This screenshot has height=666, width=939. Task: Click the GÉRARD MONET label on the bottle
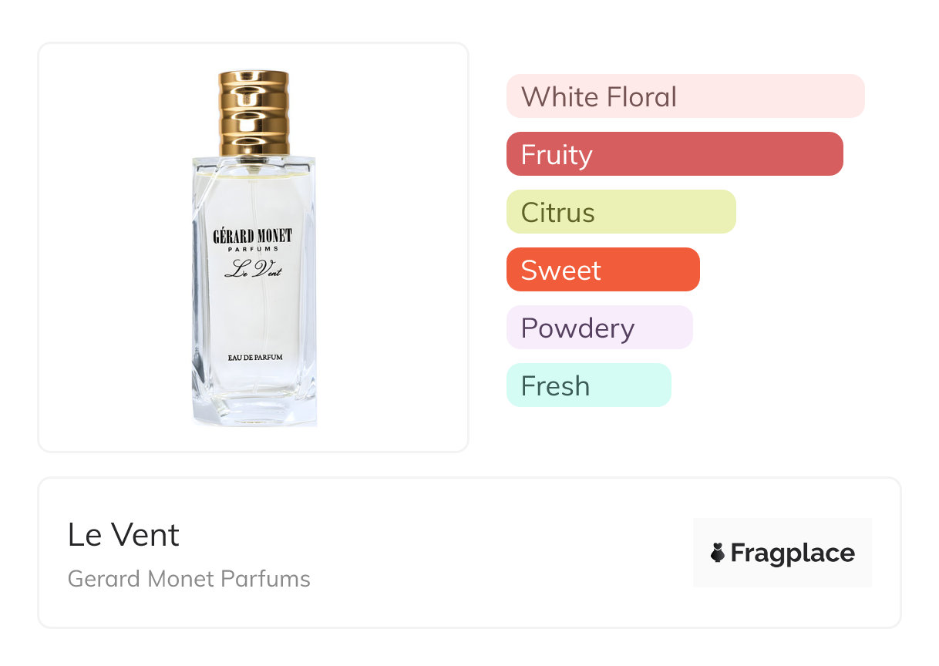click(x=253, y=236)
